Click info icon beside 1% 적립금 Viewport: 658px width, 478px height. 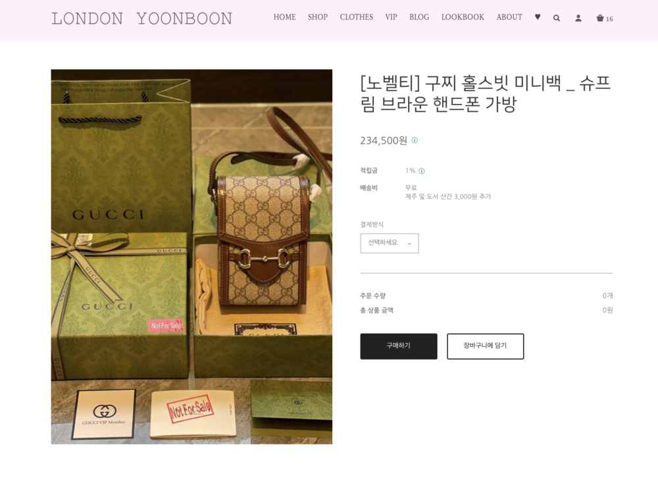point(422,171)
